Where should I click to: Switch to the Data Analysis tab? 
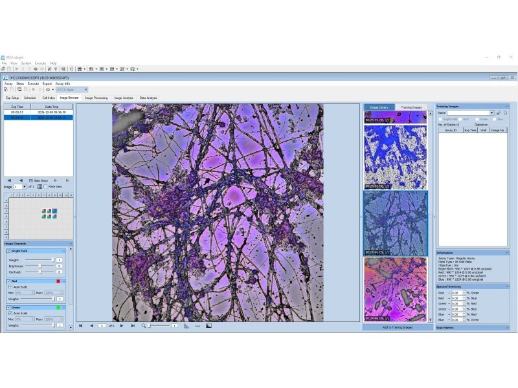(148, 98)
